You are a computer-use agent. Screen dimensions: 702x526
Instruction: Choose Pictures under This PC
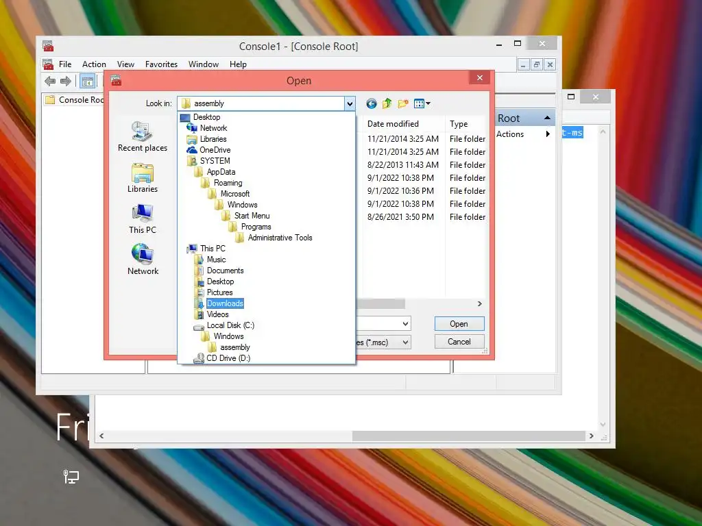coord(219,292)
